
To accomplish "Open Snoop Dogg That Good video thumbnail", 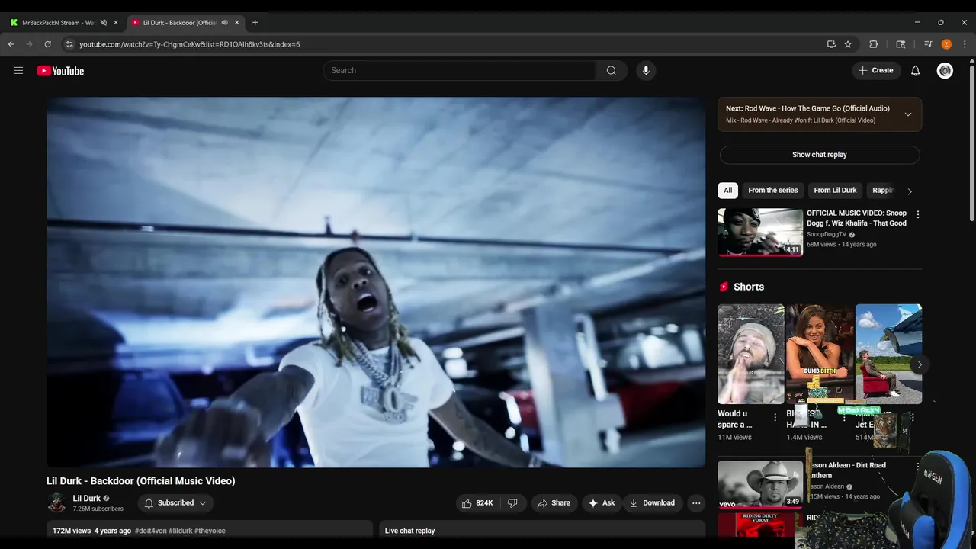I will 760,233.
